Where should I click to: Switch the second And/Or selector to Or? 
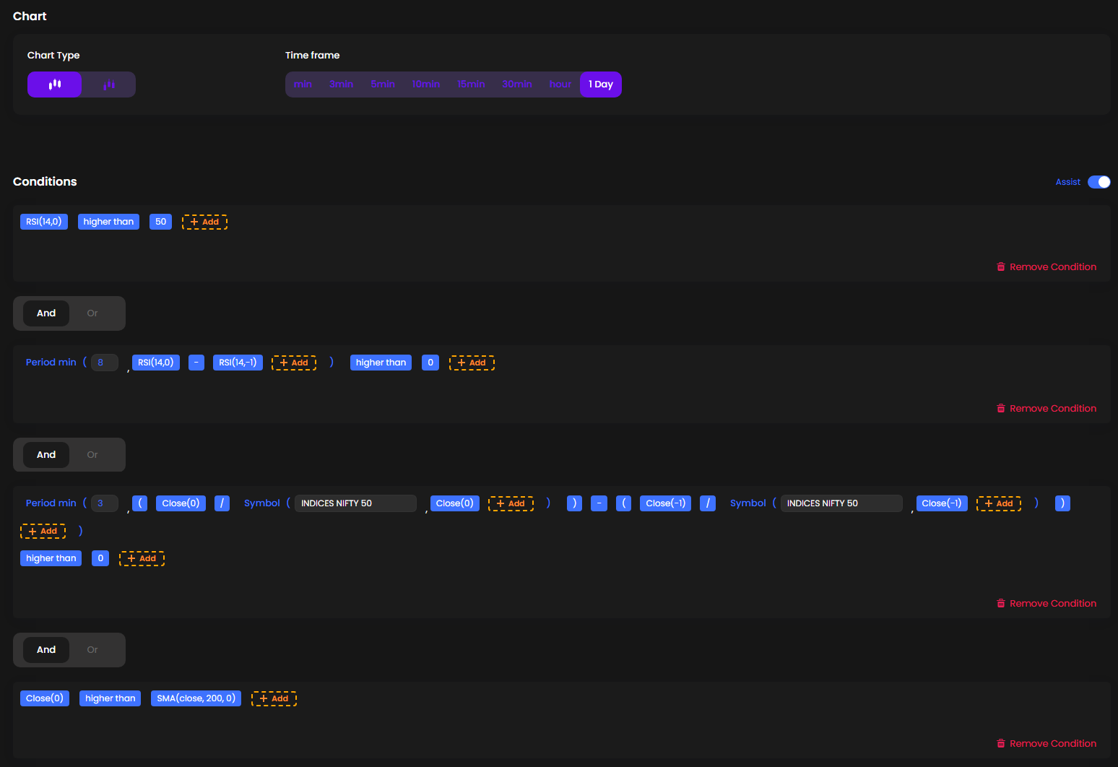pos(92,454)
